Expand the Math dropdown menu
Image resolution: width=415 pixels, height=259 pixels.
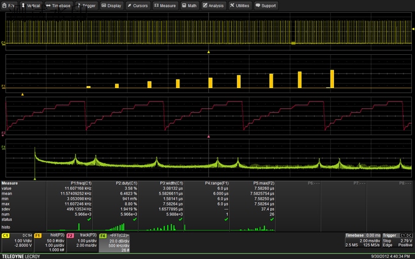(x=190, y=5)
